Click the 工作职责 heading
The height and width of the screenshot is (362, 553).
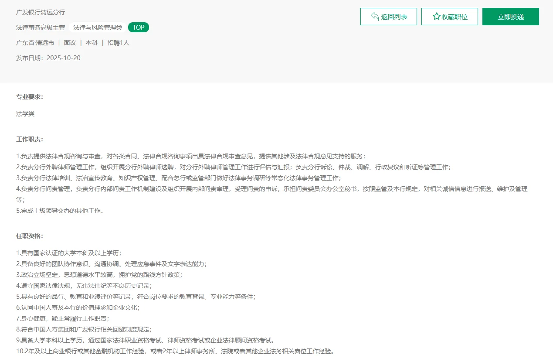[30, 139]
